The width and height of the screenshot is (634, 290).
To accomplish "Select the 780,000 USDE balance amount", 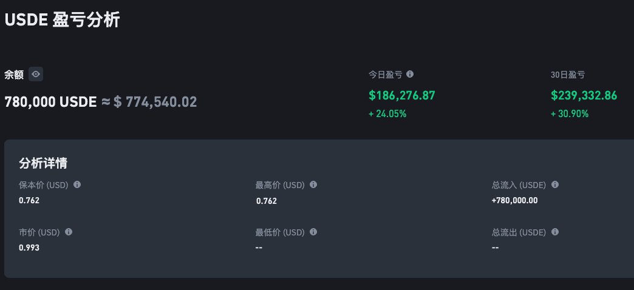I will tap(50, 102).
